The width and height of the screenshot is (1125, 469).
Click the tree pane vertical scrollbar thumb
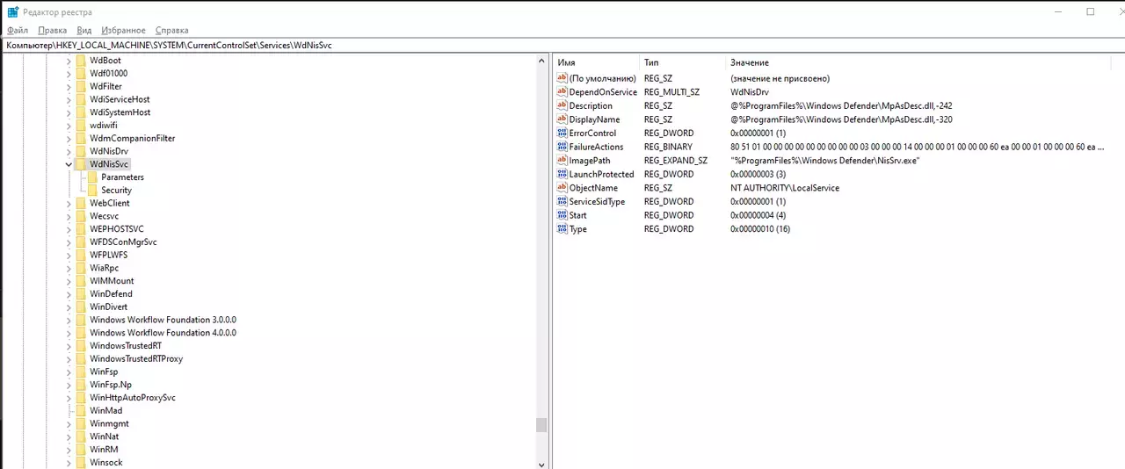[x=541, y=425]
